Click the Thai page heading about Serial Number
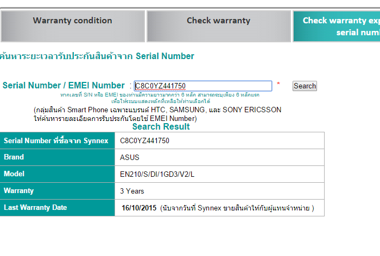 tap(97, 56)
